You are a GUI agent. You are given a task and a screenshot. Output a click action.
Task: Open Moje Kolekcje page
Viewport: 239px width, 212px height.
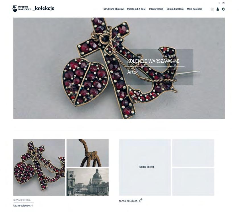coord(194,9)
